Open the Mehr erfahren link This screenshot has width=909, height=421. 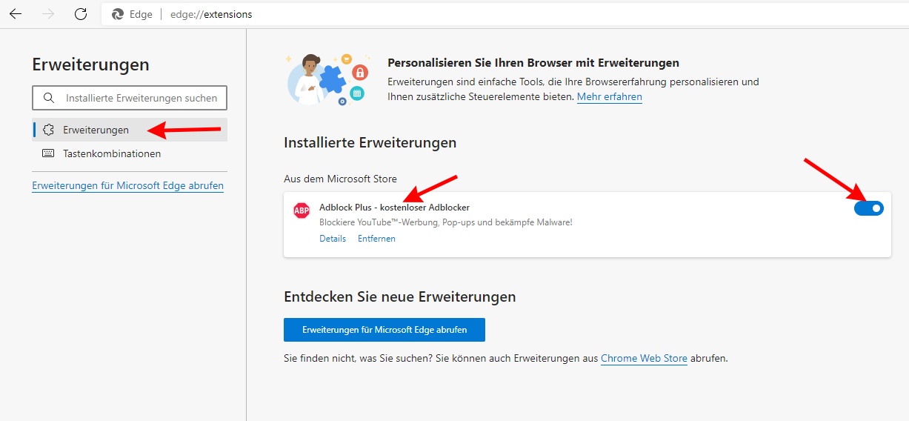click(x=609, y=97)
